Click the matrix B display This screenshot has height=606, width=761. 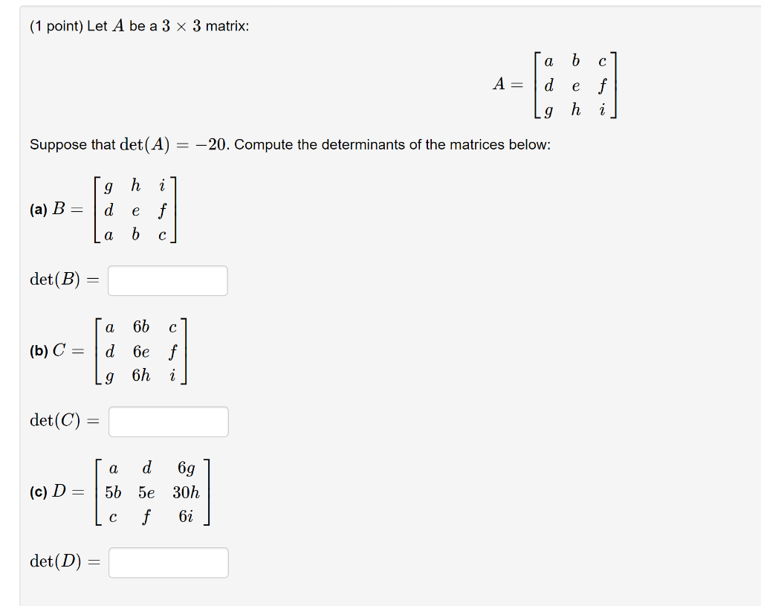click(x=134, y=210)
